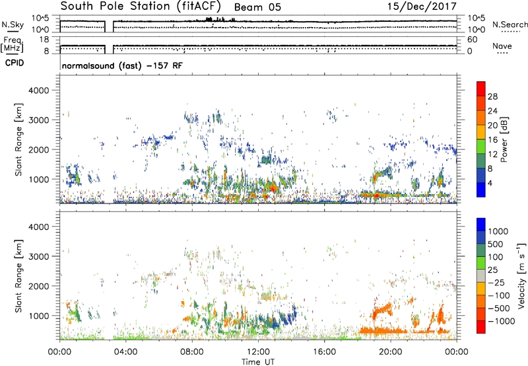Click the "-500" value on Velocity colorbar
Screen dimensions: 528x366
499,309
